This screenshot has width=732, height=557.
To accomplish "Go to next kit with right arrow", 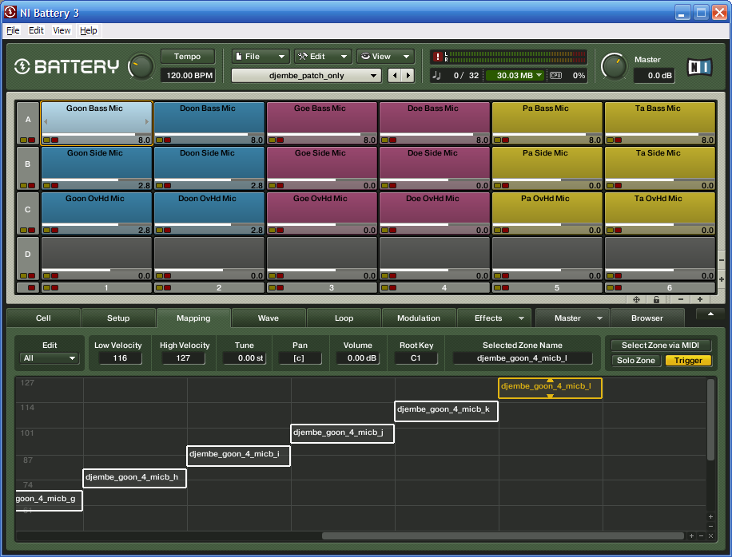I will tap(408, 76).
